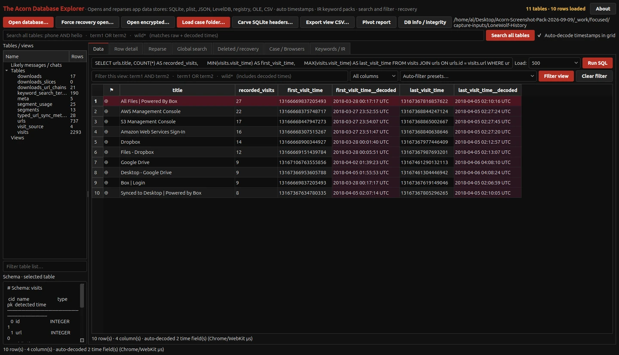Open the Pivot report
The width and height of the screenshot is (619, 355).
pos(377,22)
